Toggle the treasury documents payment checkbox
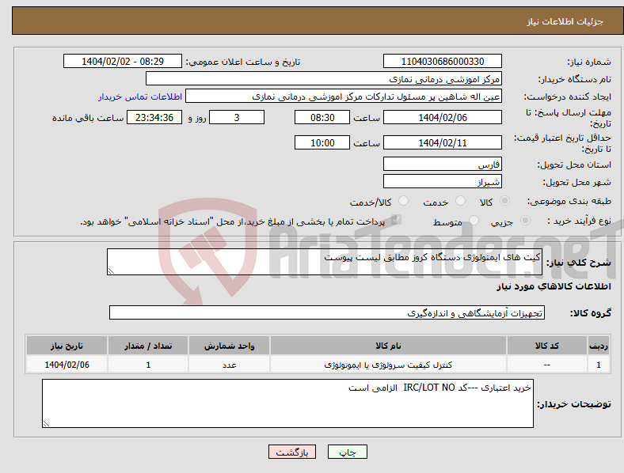 (x=397, y=220)
